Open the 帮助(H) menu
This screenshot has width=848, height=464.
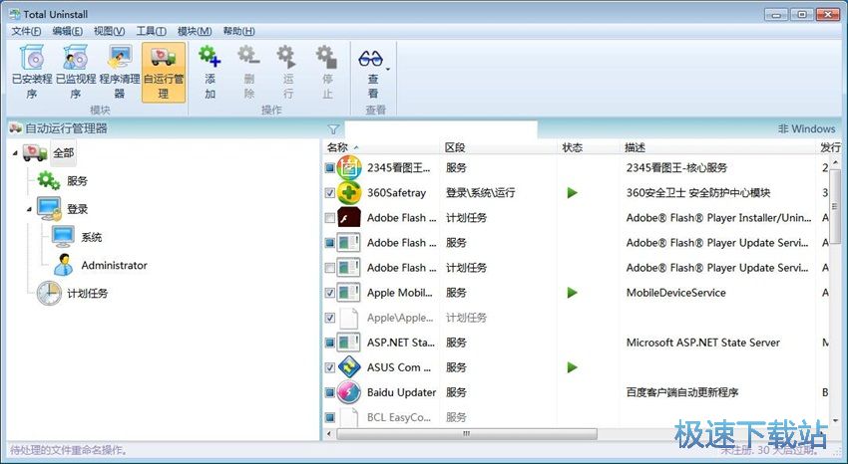click(x=239, y=31)
